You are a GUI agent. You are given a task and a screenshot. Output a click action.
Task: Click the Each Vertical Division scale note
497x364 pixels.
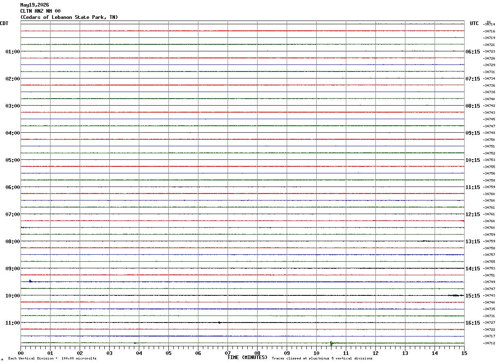[52, 358]
